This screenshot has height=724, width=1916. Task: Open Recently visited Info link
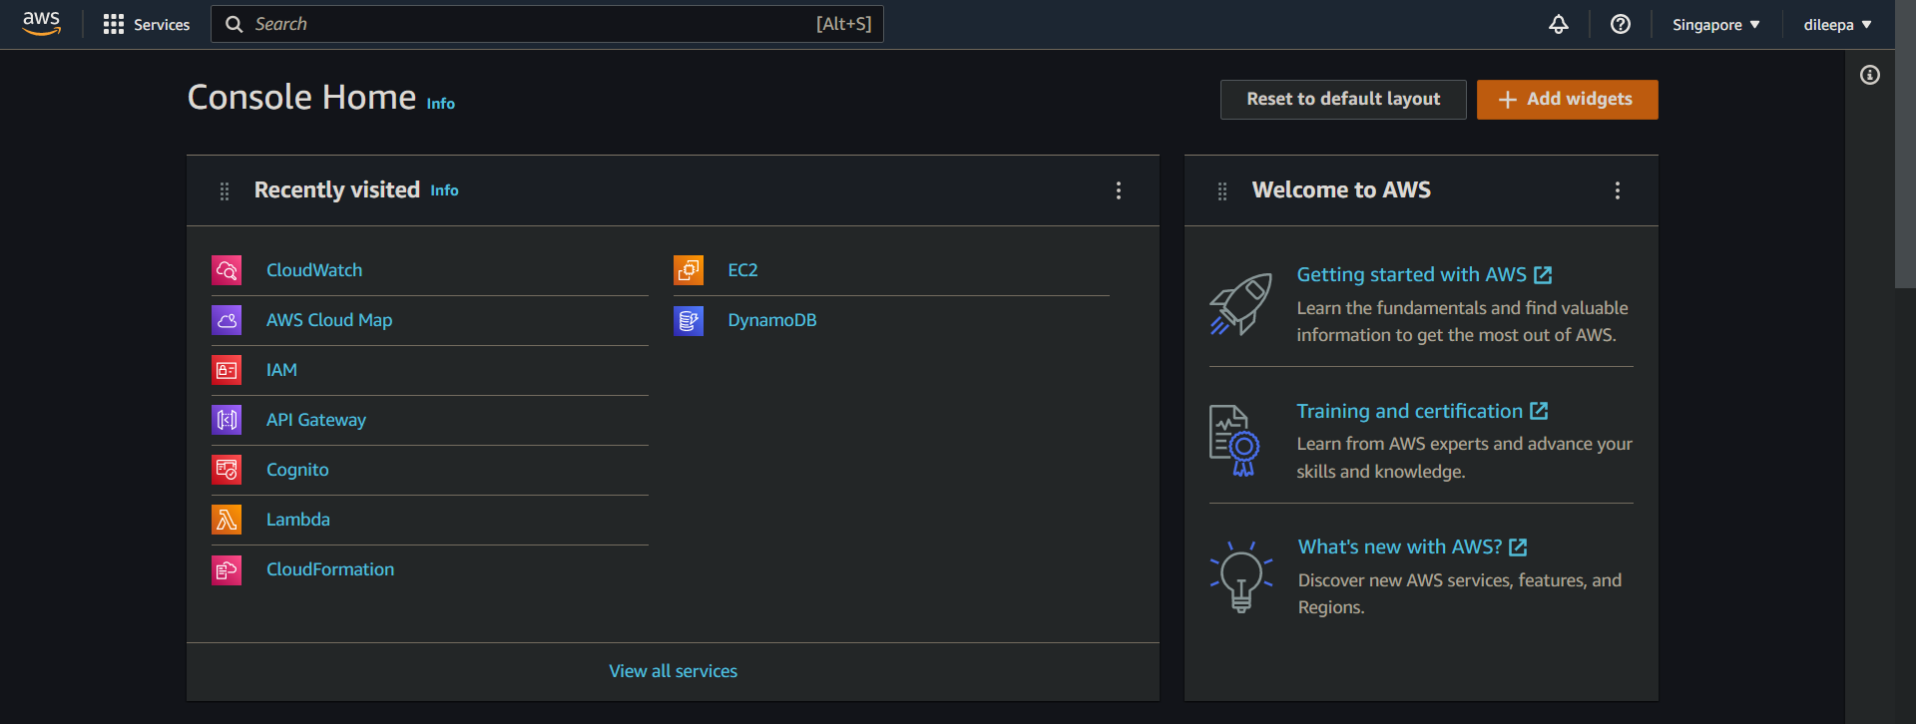445,190
